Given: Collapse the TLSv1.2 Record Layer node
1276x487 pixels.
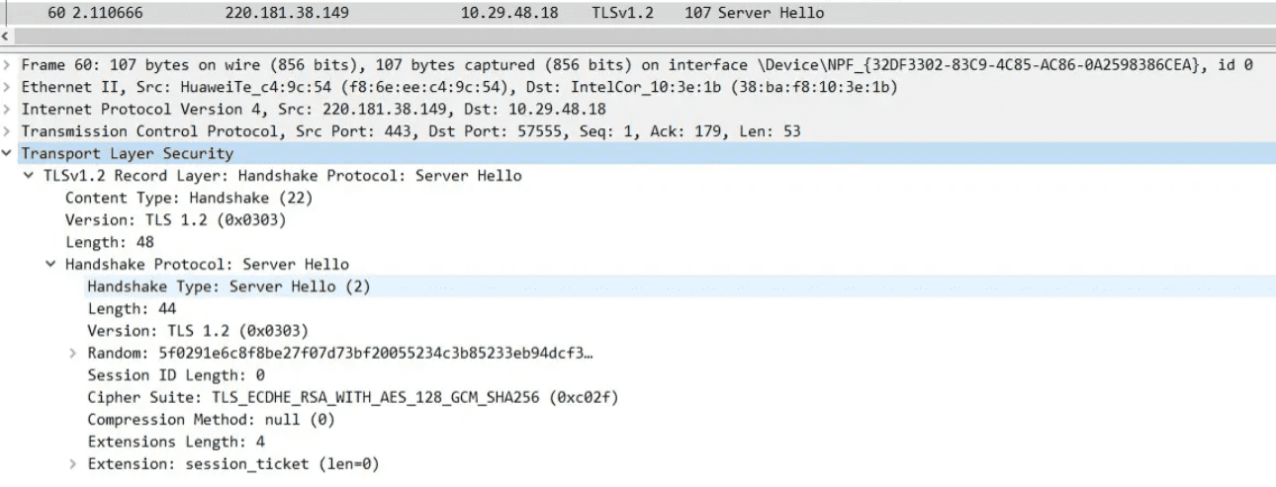Looking at the screenshot, I should pyautogui.click(x=30, y=176).
